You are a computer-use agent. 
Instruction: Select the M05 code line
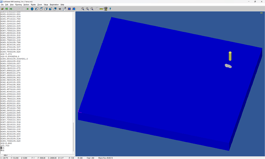[2, 148]
